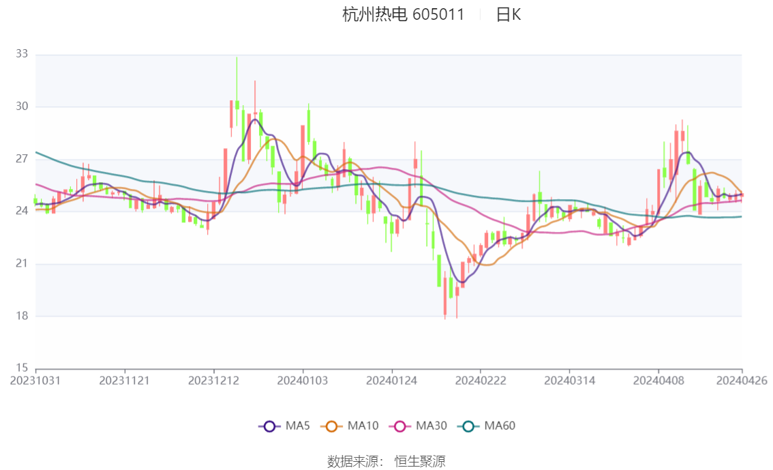773x470 pixels.
Task: Click the y-axis value 27
Action: 22,159
